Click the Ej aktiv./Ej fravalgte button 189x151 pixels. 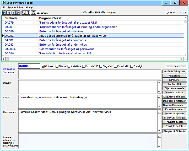coord(174,118)
